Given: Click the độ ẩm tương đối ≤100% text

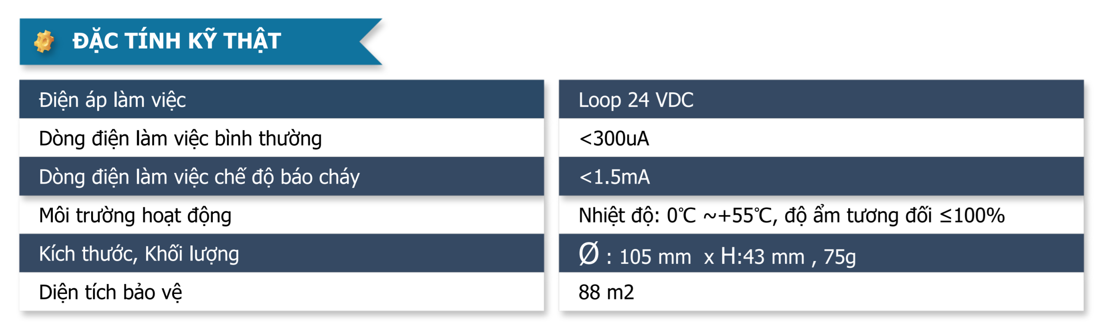Looking at the screenshot, I should tap(895, 215).
